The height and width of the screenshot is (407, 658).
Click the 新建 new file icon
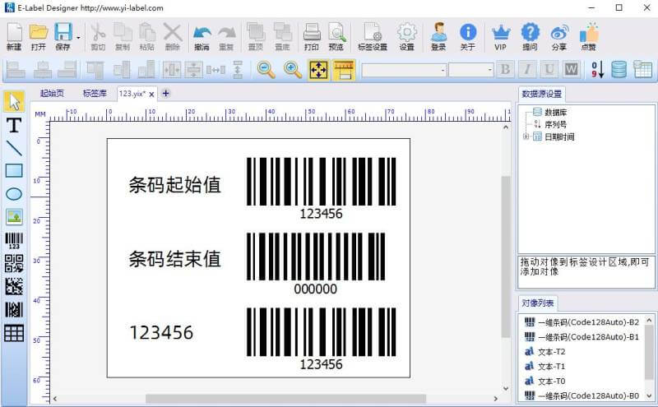(x=14, y=36)
